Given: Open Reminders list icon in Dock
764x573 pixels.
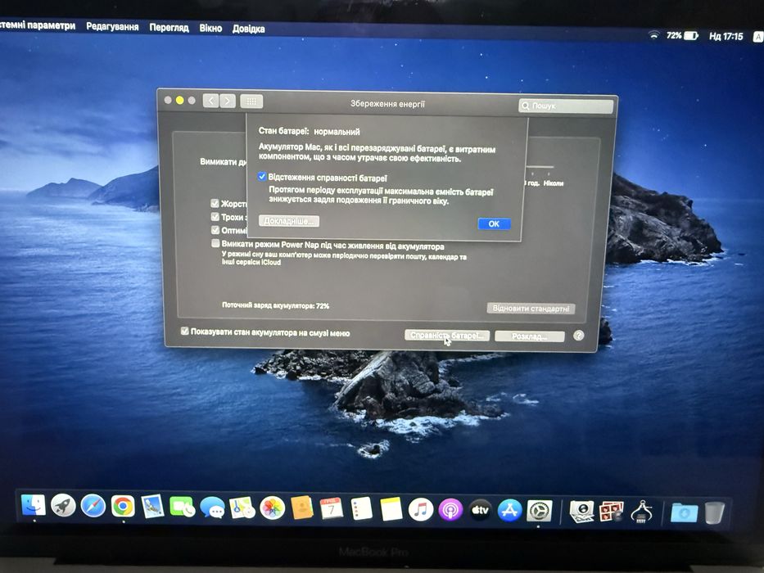Looking at the screenshot, I should click(x=361, y=509).
